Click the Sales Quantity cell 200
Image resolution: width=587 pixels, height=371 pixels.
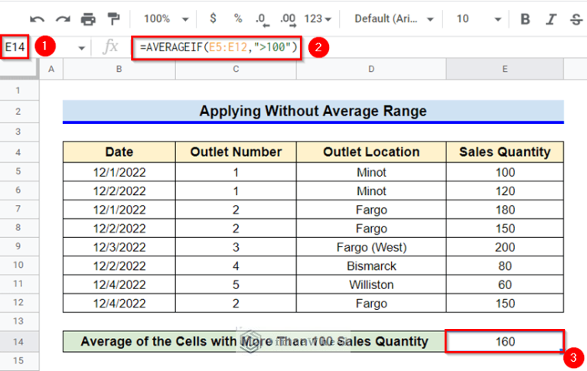[x=504, y=247]
